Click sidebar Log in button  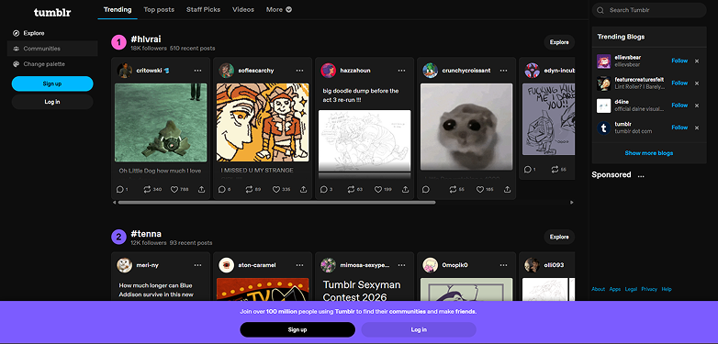[52, 102]
